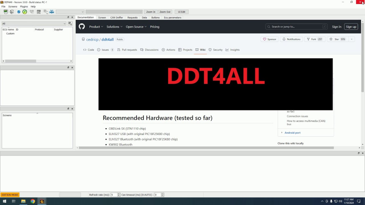Click the green circular refresh icon

pyautogui.click(x=25, y=12)
